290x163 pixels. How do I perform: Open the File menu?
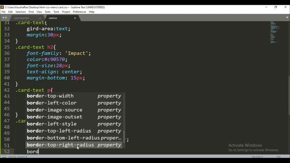3,12
